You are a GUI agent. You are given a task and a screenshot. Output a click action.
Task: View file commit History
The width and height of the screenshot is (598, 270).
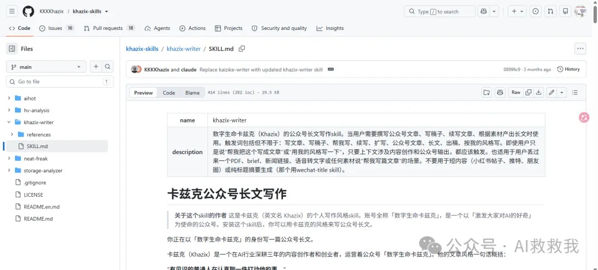click(568, 69)
